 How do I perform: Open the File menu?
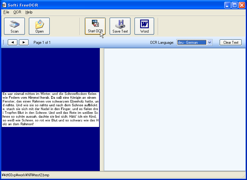pyautogui.click(x=6, y=12)
